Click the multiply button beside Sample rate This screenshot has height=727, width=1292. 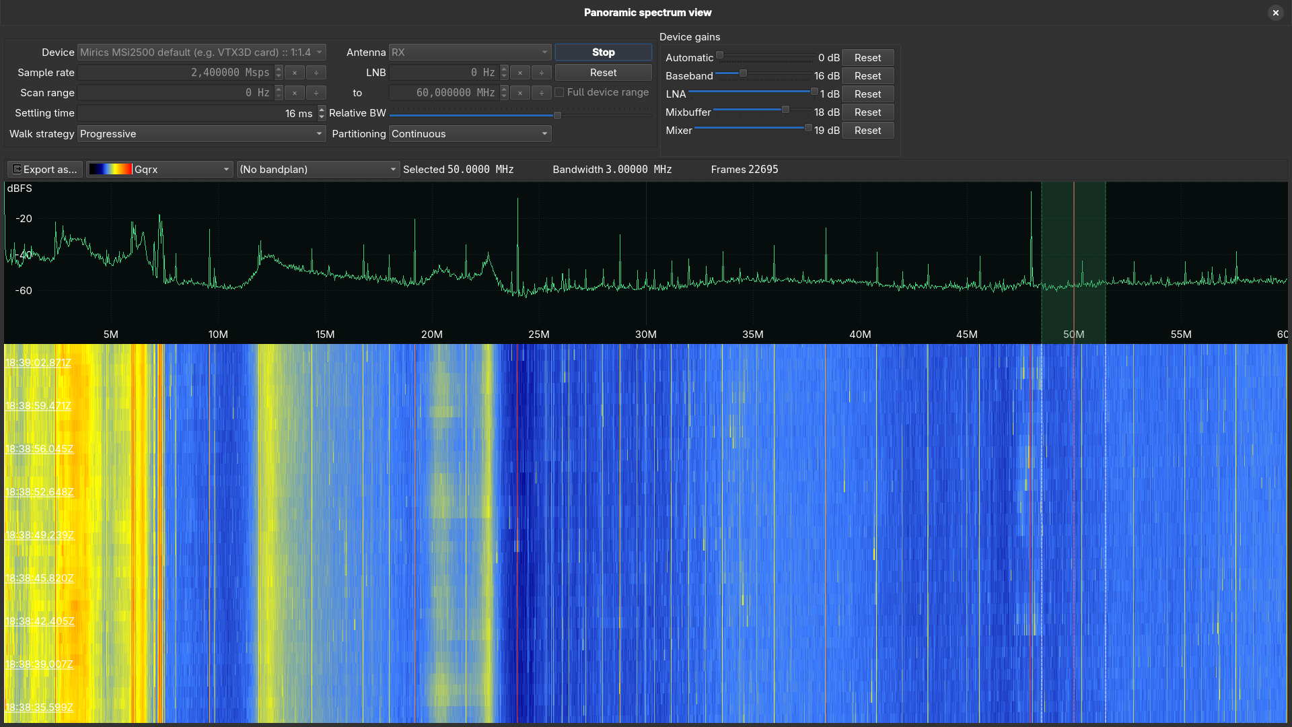point(294,73)
